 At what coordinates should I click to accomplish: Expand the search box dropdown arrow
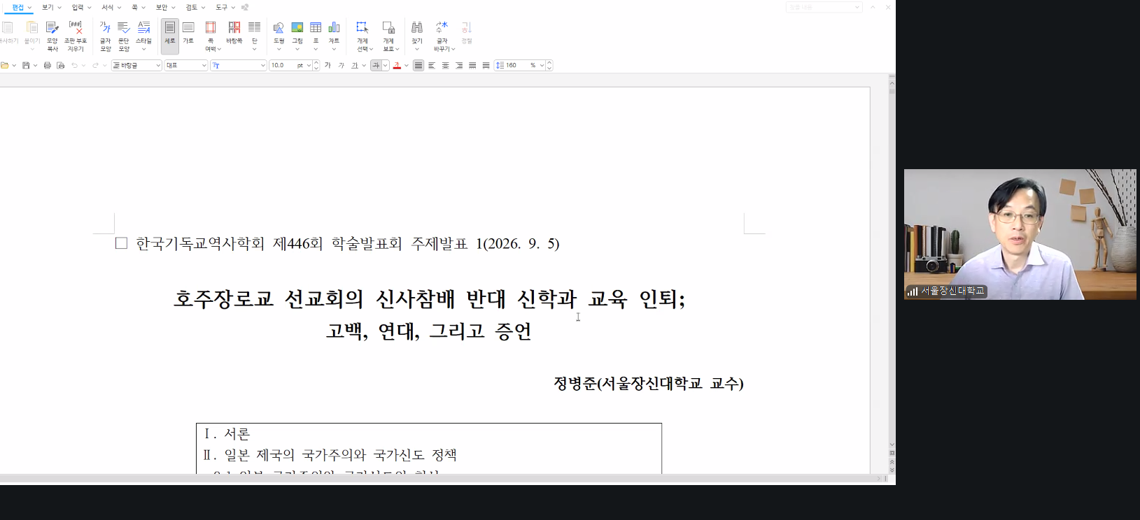point(857,7)
